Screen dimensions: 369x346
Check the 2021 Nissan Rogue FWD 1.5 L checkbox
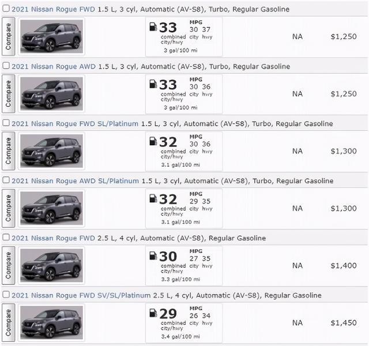click(x=6, y=9)
